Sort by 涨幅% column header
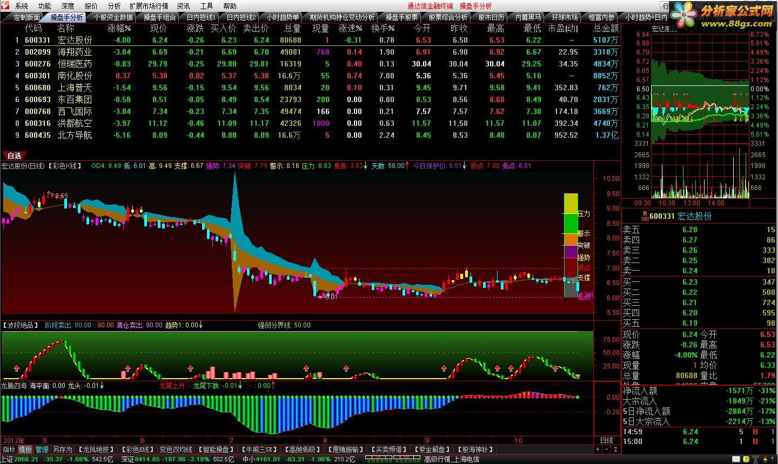Screen dimensions: 778x464 tap(119, 28)
